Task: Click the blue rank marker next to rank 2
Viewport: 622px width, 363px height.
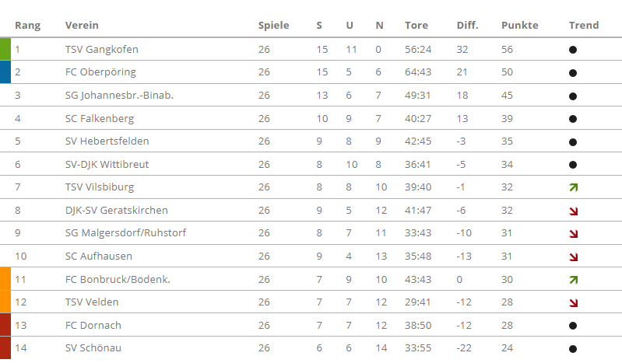Action: [x=5, y=72]
